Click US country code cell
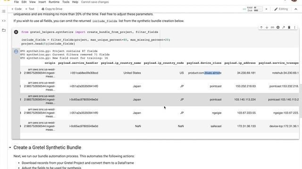The image size is (302, 169). click(182, 73)
